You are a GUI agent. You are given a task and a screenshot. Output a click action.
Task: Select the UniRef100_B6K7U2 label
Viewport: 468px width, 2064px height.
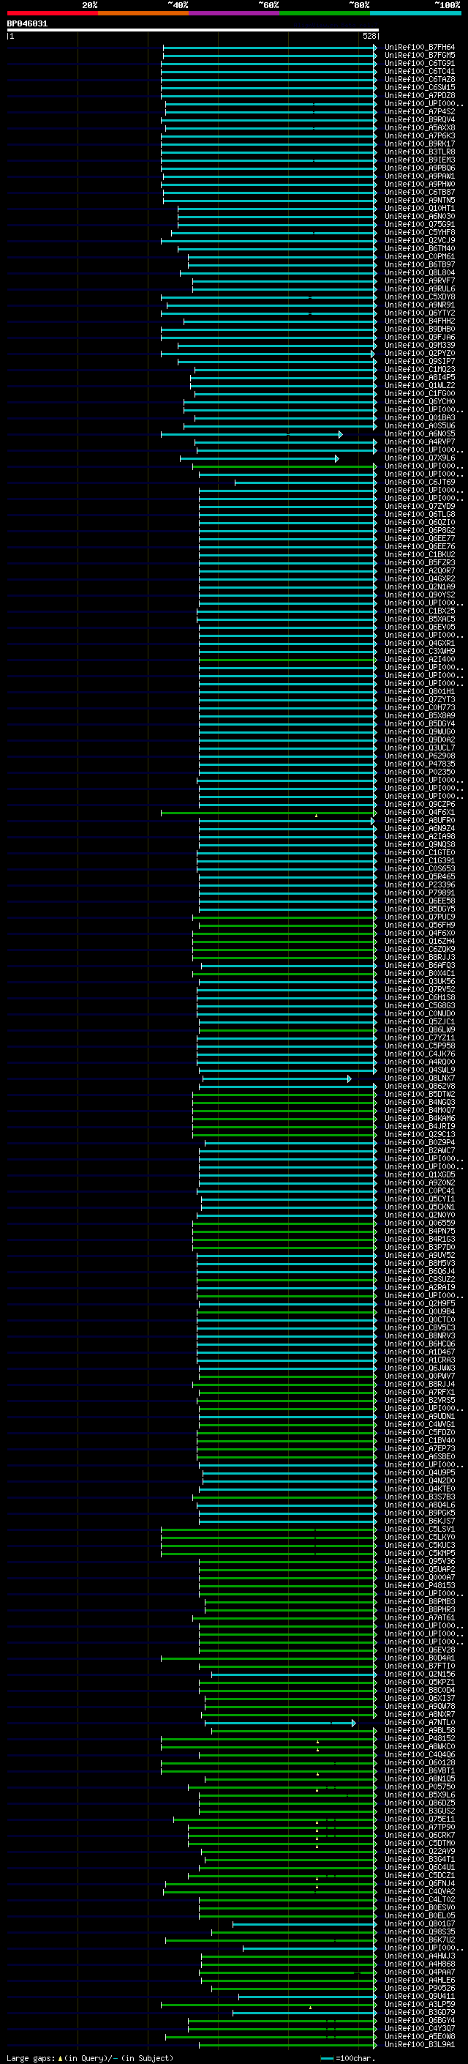pyautogui.click(x=419, y=1940)
